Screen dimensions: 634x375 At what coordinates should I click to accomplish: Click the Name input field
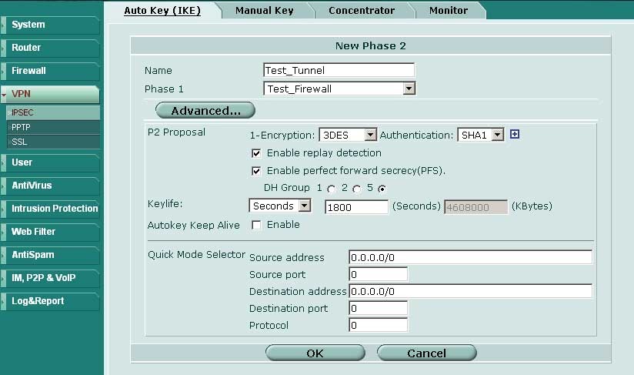tap(339, 70)
